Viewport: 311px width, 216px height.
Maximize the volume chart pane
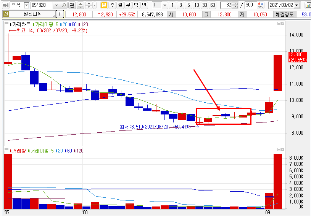[279, 149]
